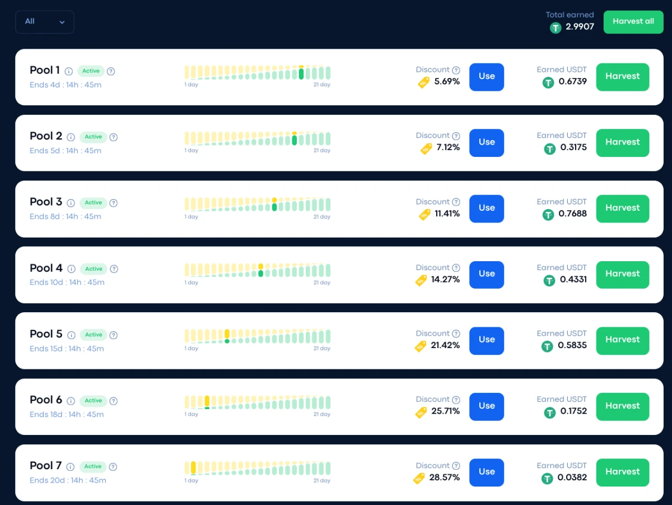Screen dimensions: 672x505
Task: Click the Active badge on Pool 1
Action: click(91, 71)
